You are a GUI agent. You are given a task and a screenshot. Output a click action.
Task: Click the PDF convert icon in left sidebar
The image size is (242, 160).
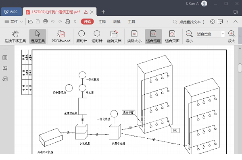tap(5, 79)
